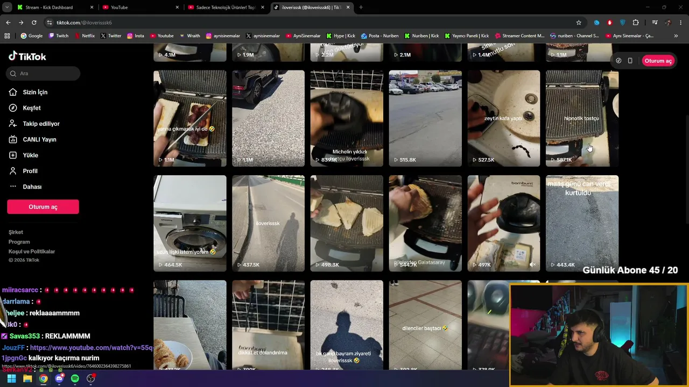Open the Chrome media controls icon
This screenshot has height=387, width=689.
click(655, 23)
